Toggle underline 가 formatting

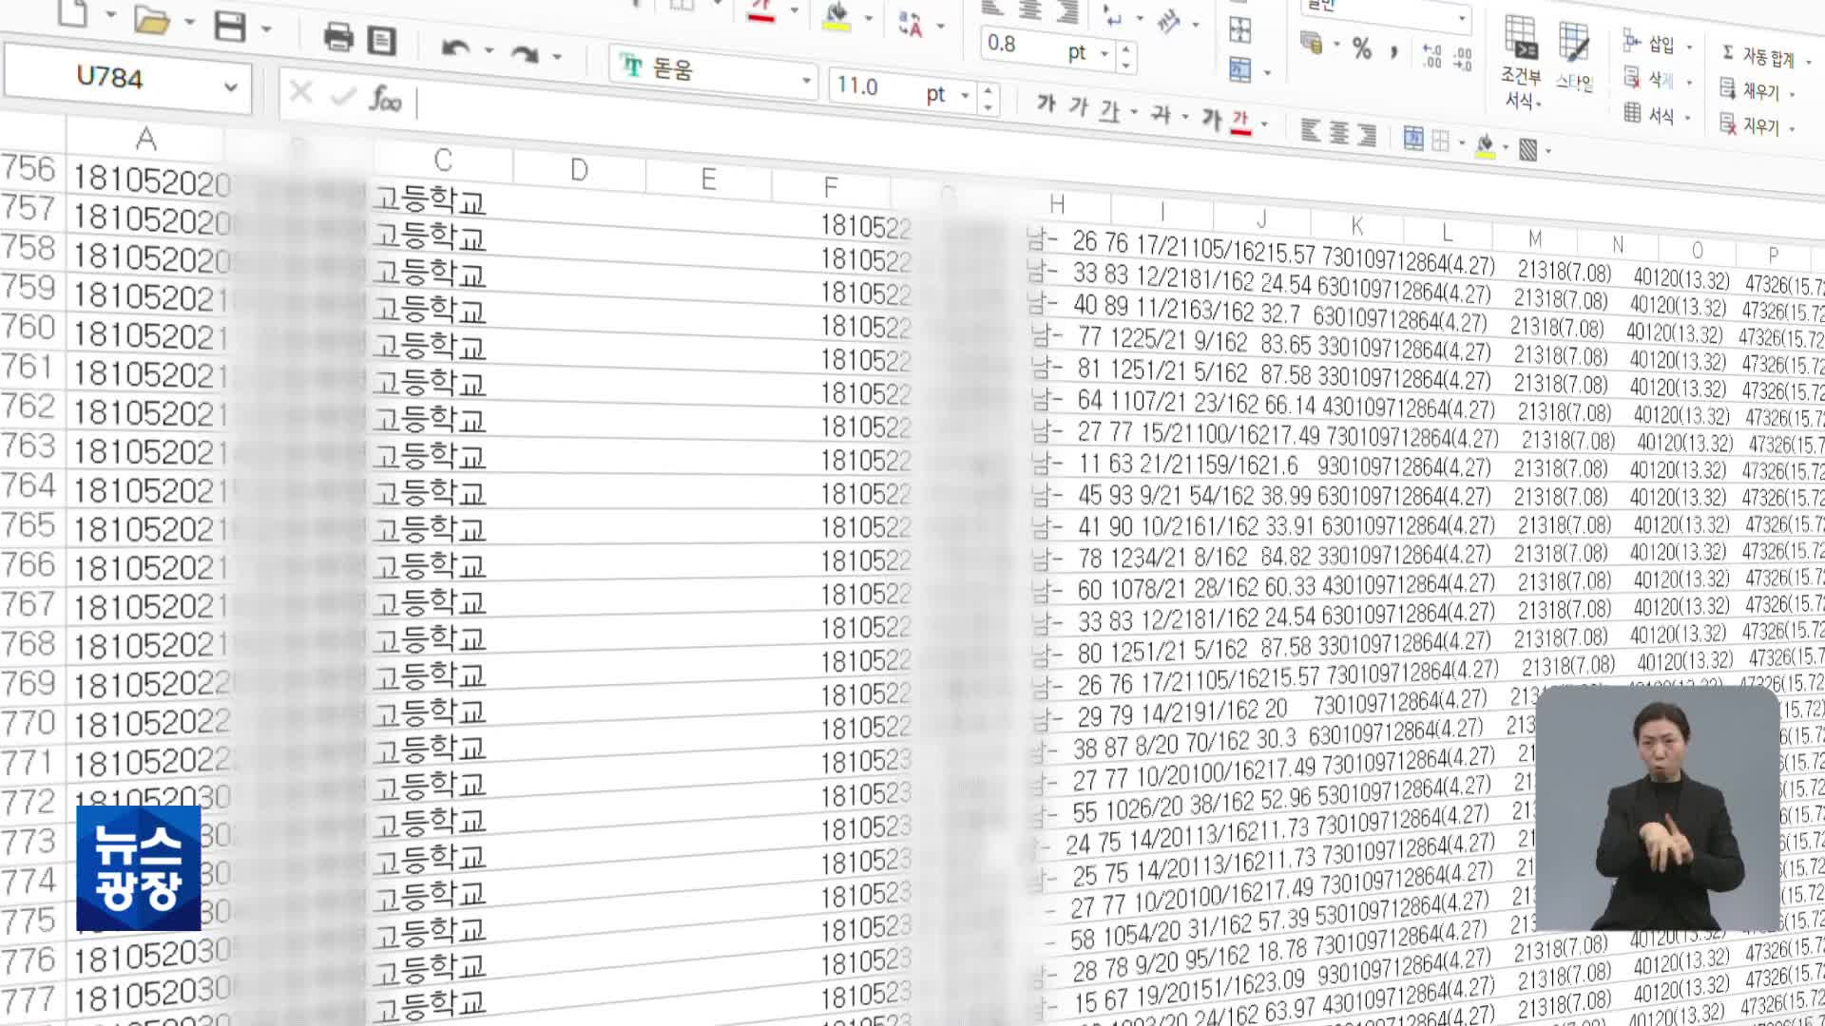click(1109, 110)
